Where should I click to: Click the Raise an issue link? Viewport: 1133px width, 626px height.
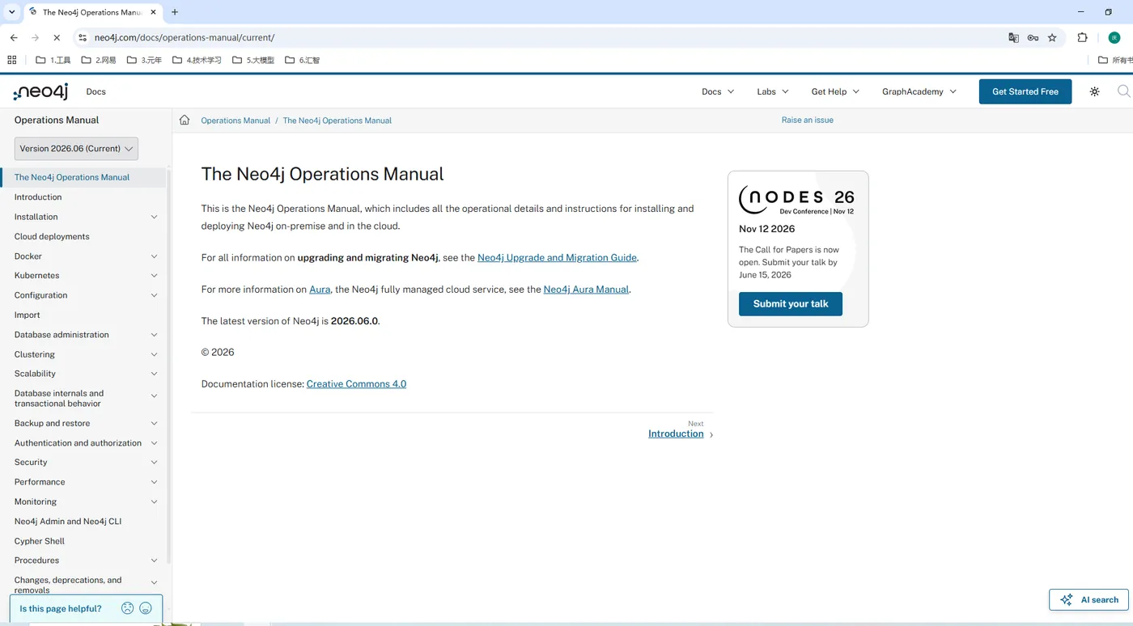(808, 120)
